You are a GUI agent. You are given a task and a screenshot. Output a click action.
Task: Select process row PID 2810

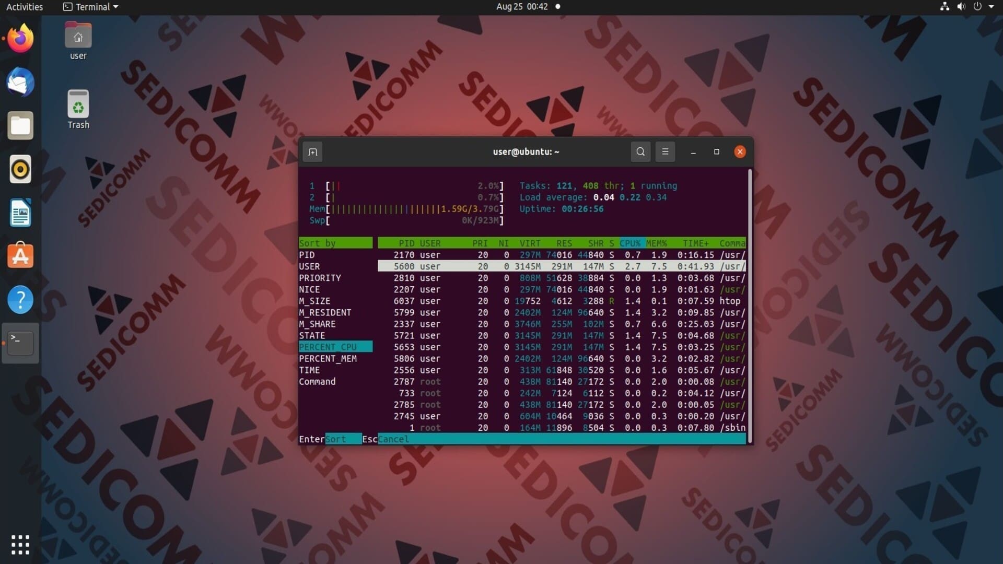pos(562,278)
